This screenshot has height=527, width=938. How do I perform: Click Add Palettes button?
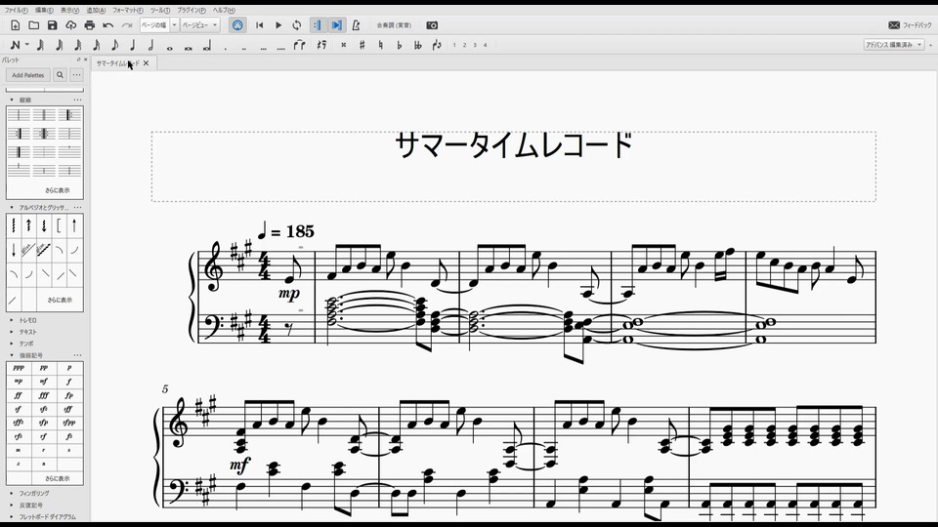[x=28, y=75]
